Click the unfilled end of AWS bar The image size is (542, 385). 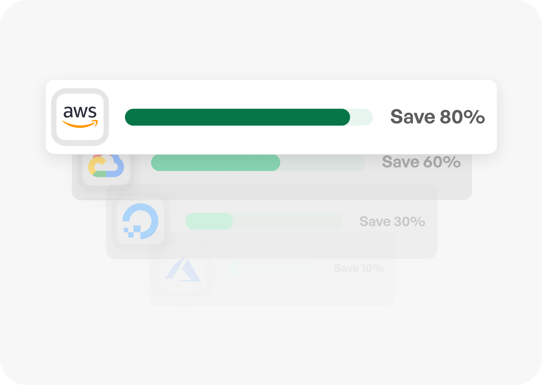click(362, 117)
